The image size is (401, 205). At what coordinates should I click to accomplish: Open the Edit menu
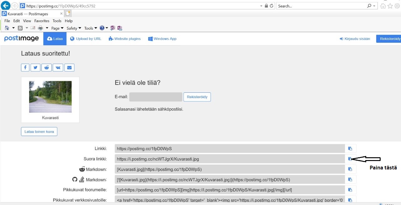click(x=17, y=21)
